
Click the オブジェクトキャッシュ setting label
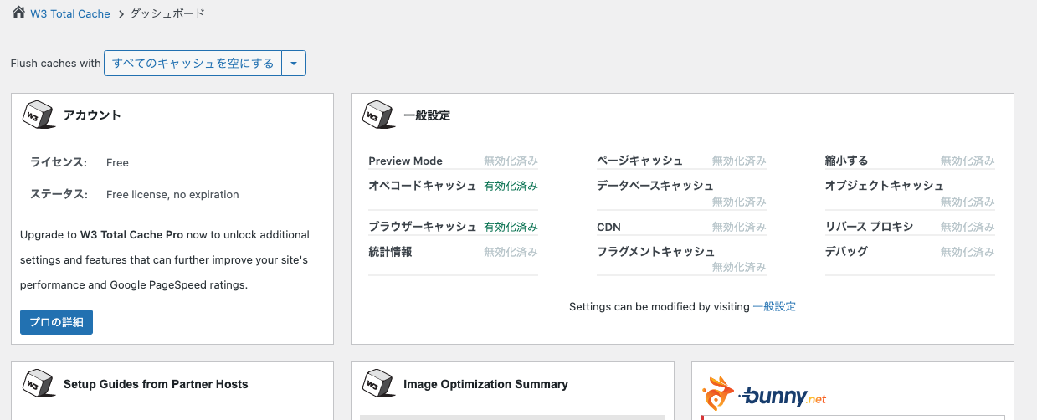(x=884, y=186)
